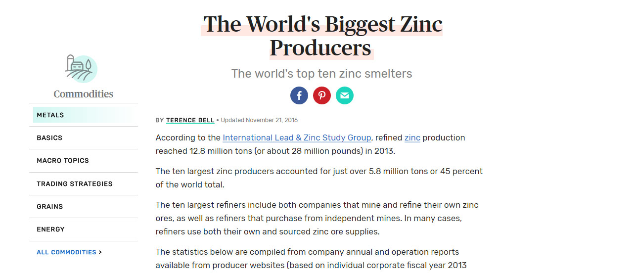This screenshot has height=274, width=636.
Task: Share the article on Facebook
Action: pos(299,95)
